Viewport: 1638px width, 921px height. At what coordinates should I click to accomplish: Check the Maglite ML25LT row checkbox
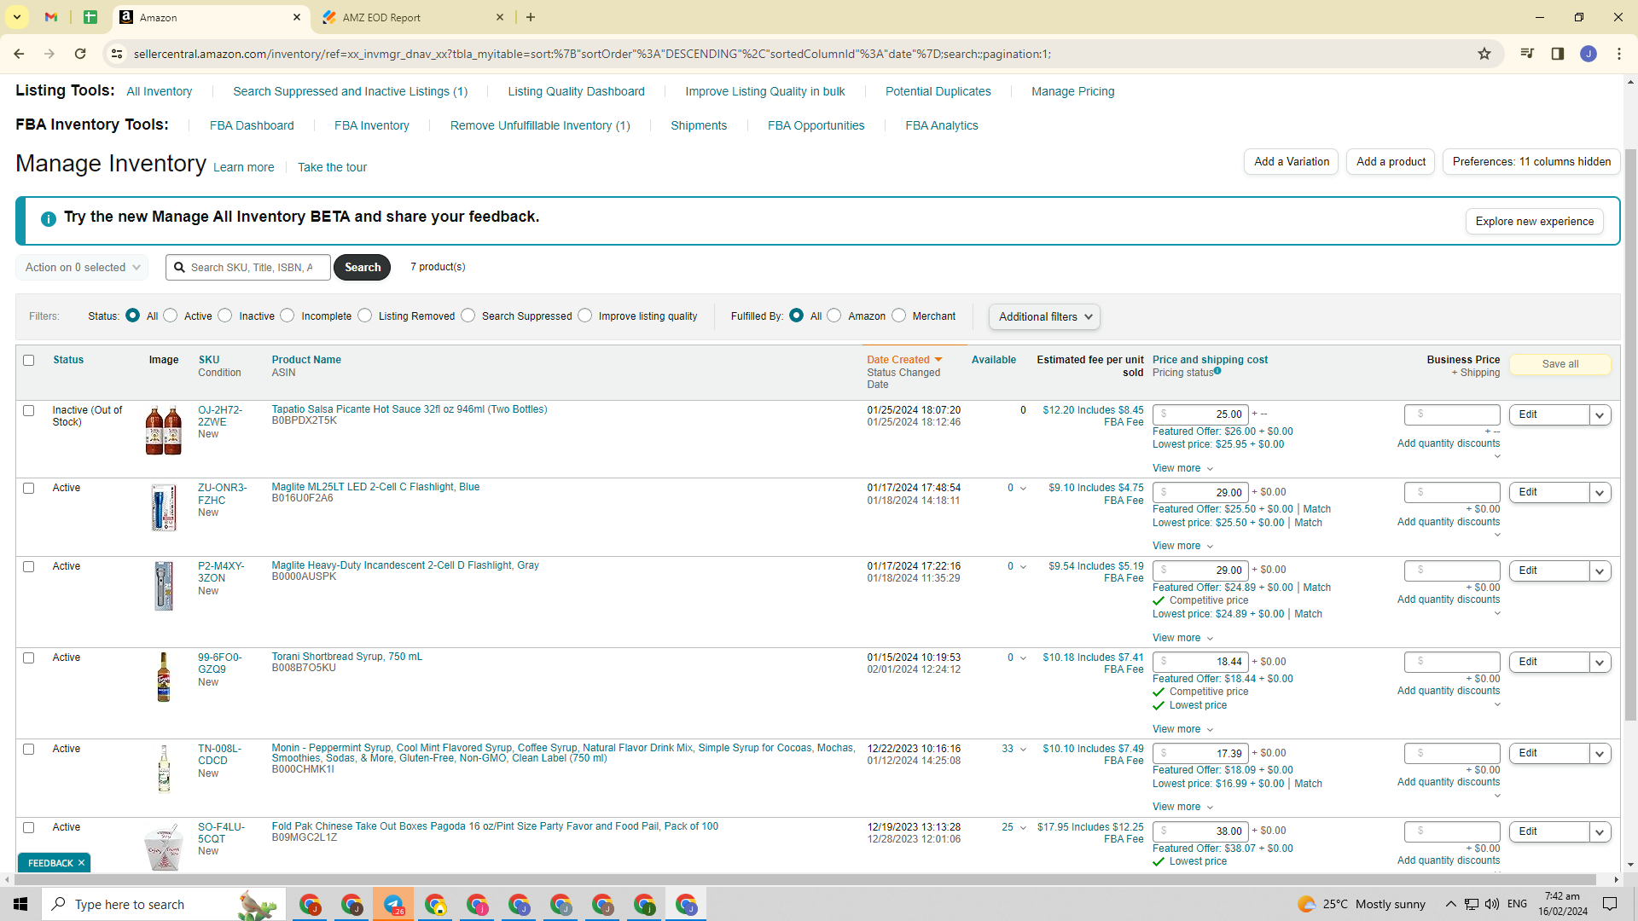point(29,489)
